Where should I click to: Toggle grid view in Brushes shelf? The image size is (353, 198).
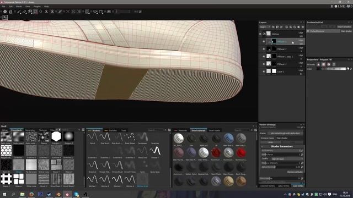169,130
